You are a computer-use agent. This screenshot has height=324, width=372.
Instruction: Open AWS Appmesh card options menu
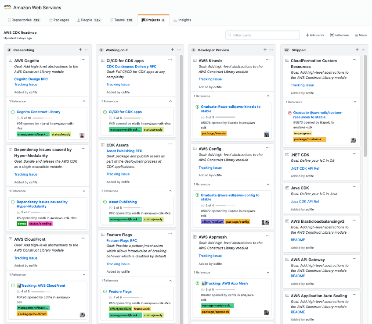267,236
